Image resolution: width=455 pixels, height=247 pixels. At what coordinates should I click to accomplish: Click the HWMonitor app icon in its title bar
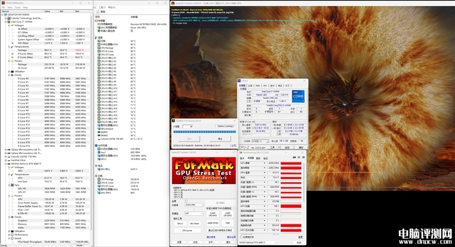3,3
